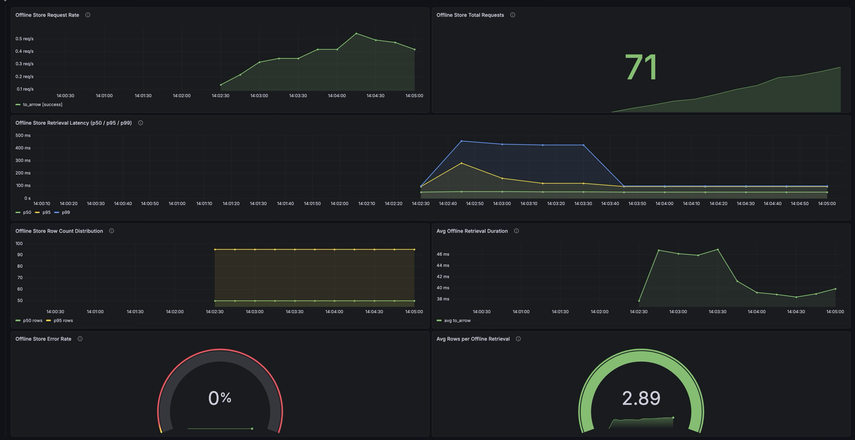855x440 pixels.
Task: Open info icon beside Avg Rows per Offline Retrieval
Action: [x=518, y=339]
